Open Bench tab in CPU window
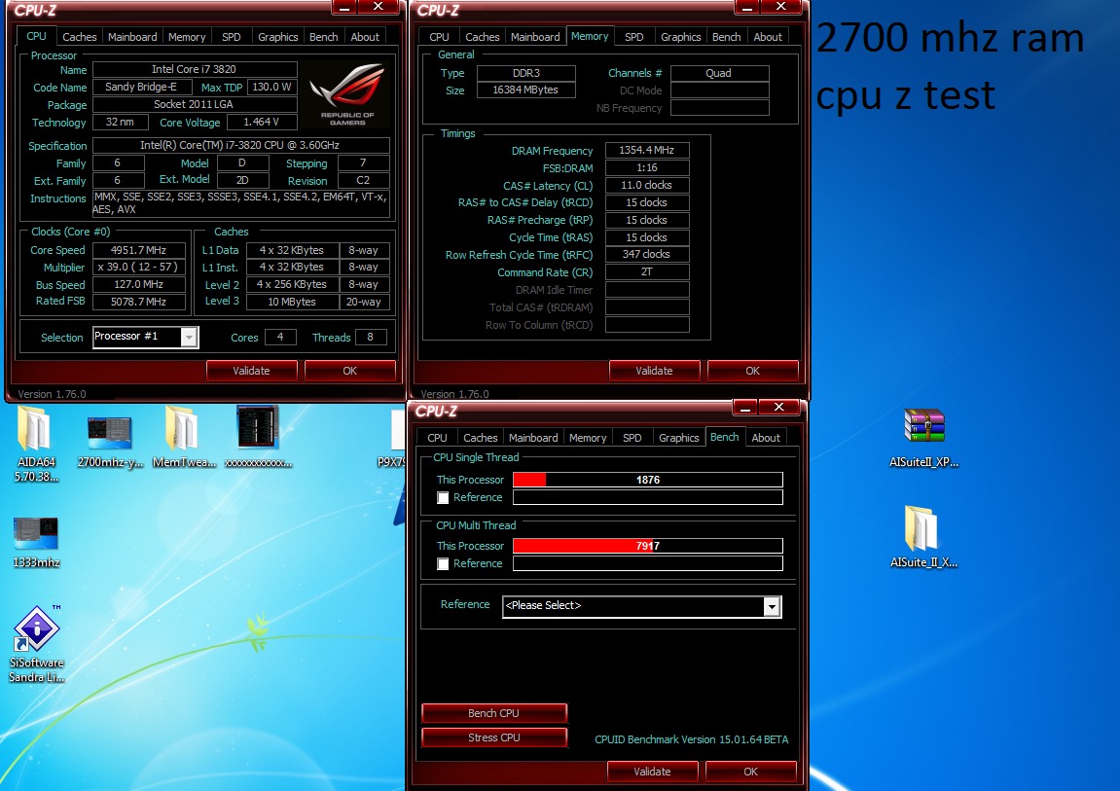Viewport: 1120px width, 791px height. coord(324,37)
